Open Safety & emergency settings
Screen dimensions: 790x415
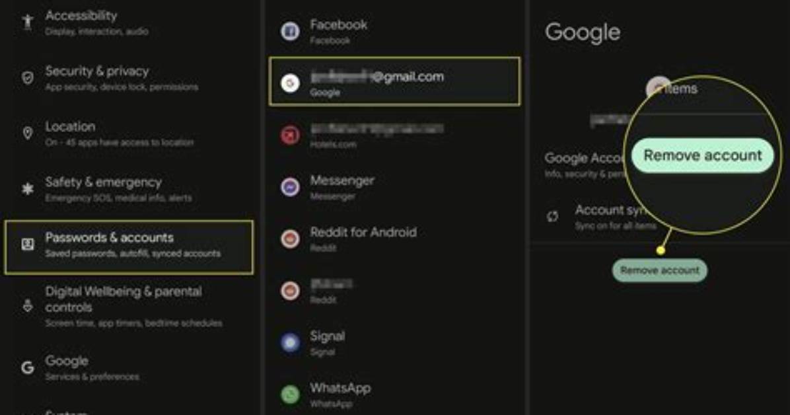[x=129, y=189]
